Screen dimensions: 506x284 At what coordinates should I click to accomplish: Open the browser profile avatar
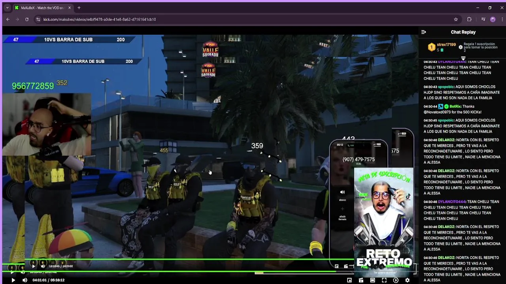(493, 19)
